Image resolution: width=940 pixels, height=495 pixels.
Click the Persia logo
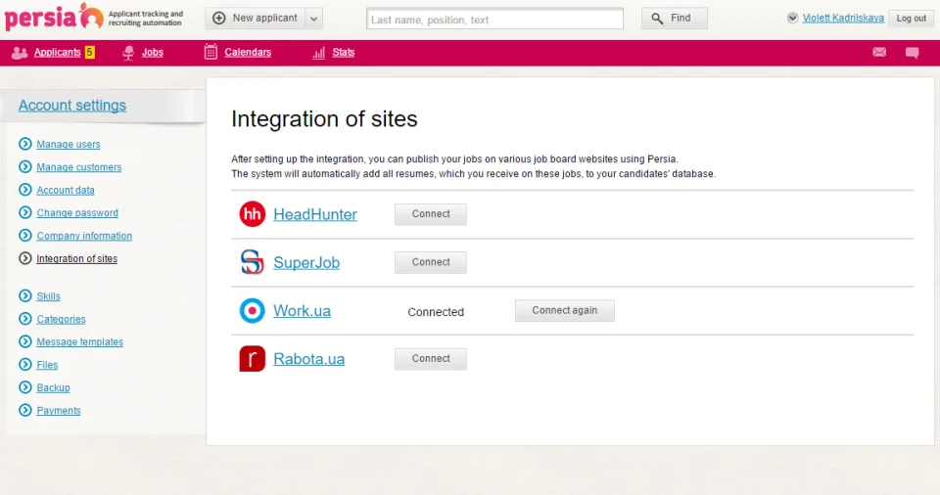54,17
